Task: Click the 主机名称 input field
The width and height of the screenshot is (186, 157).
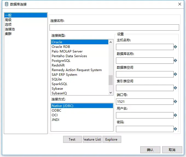Action: (145, 47)
